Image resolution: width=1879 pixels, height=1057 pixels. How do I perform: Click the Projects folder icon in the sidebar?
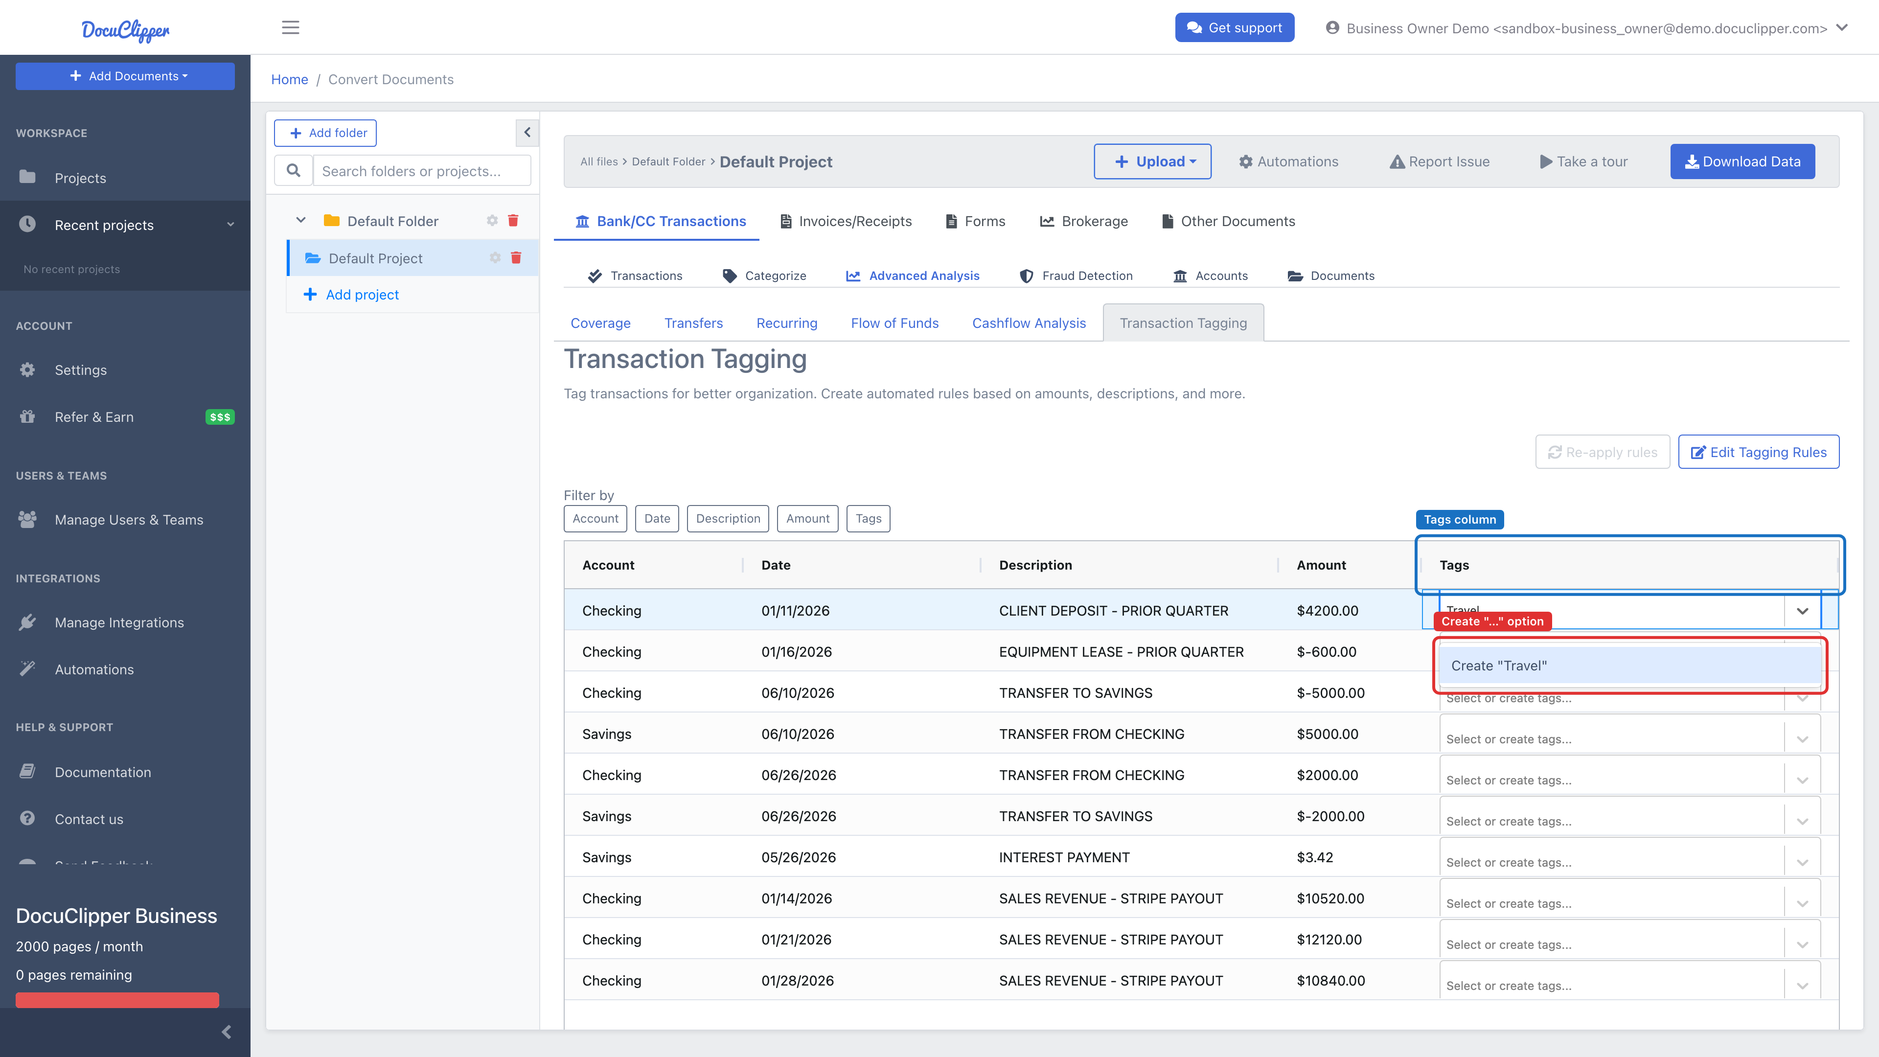(x=28, y=177)
